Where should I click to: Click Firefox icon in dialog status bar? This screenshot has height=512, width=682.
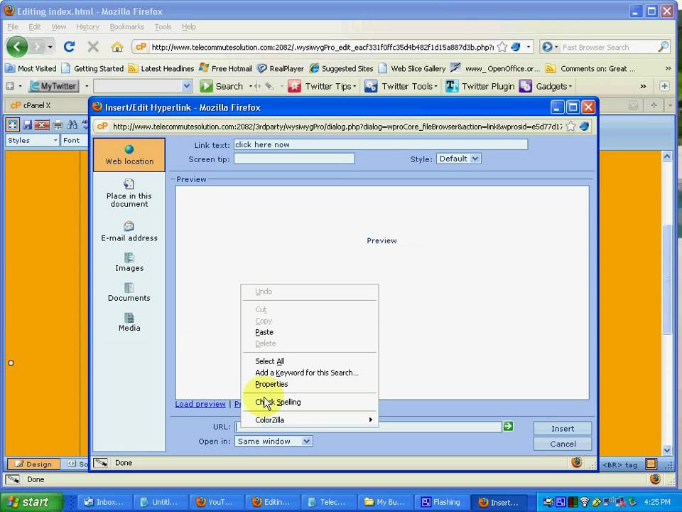577,462
